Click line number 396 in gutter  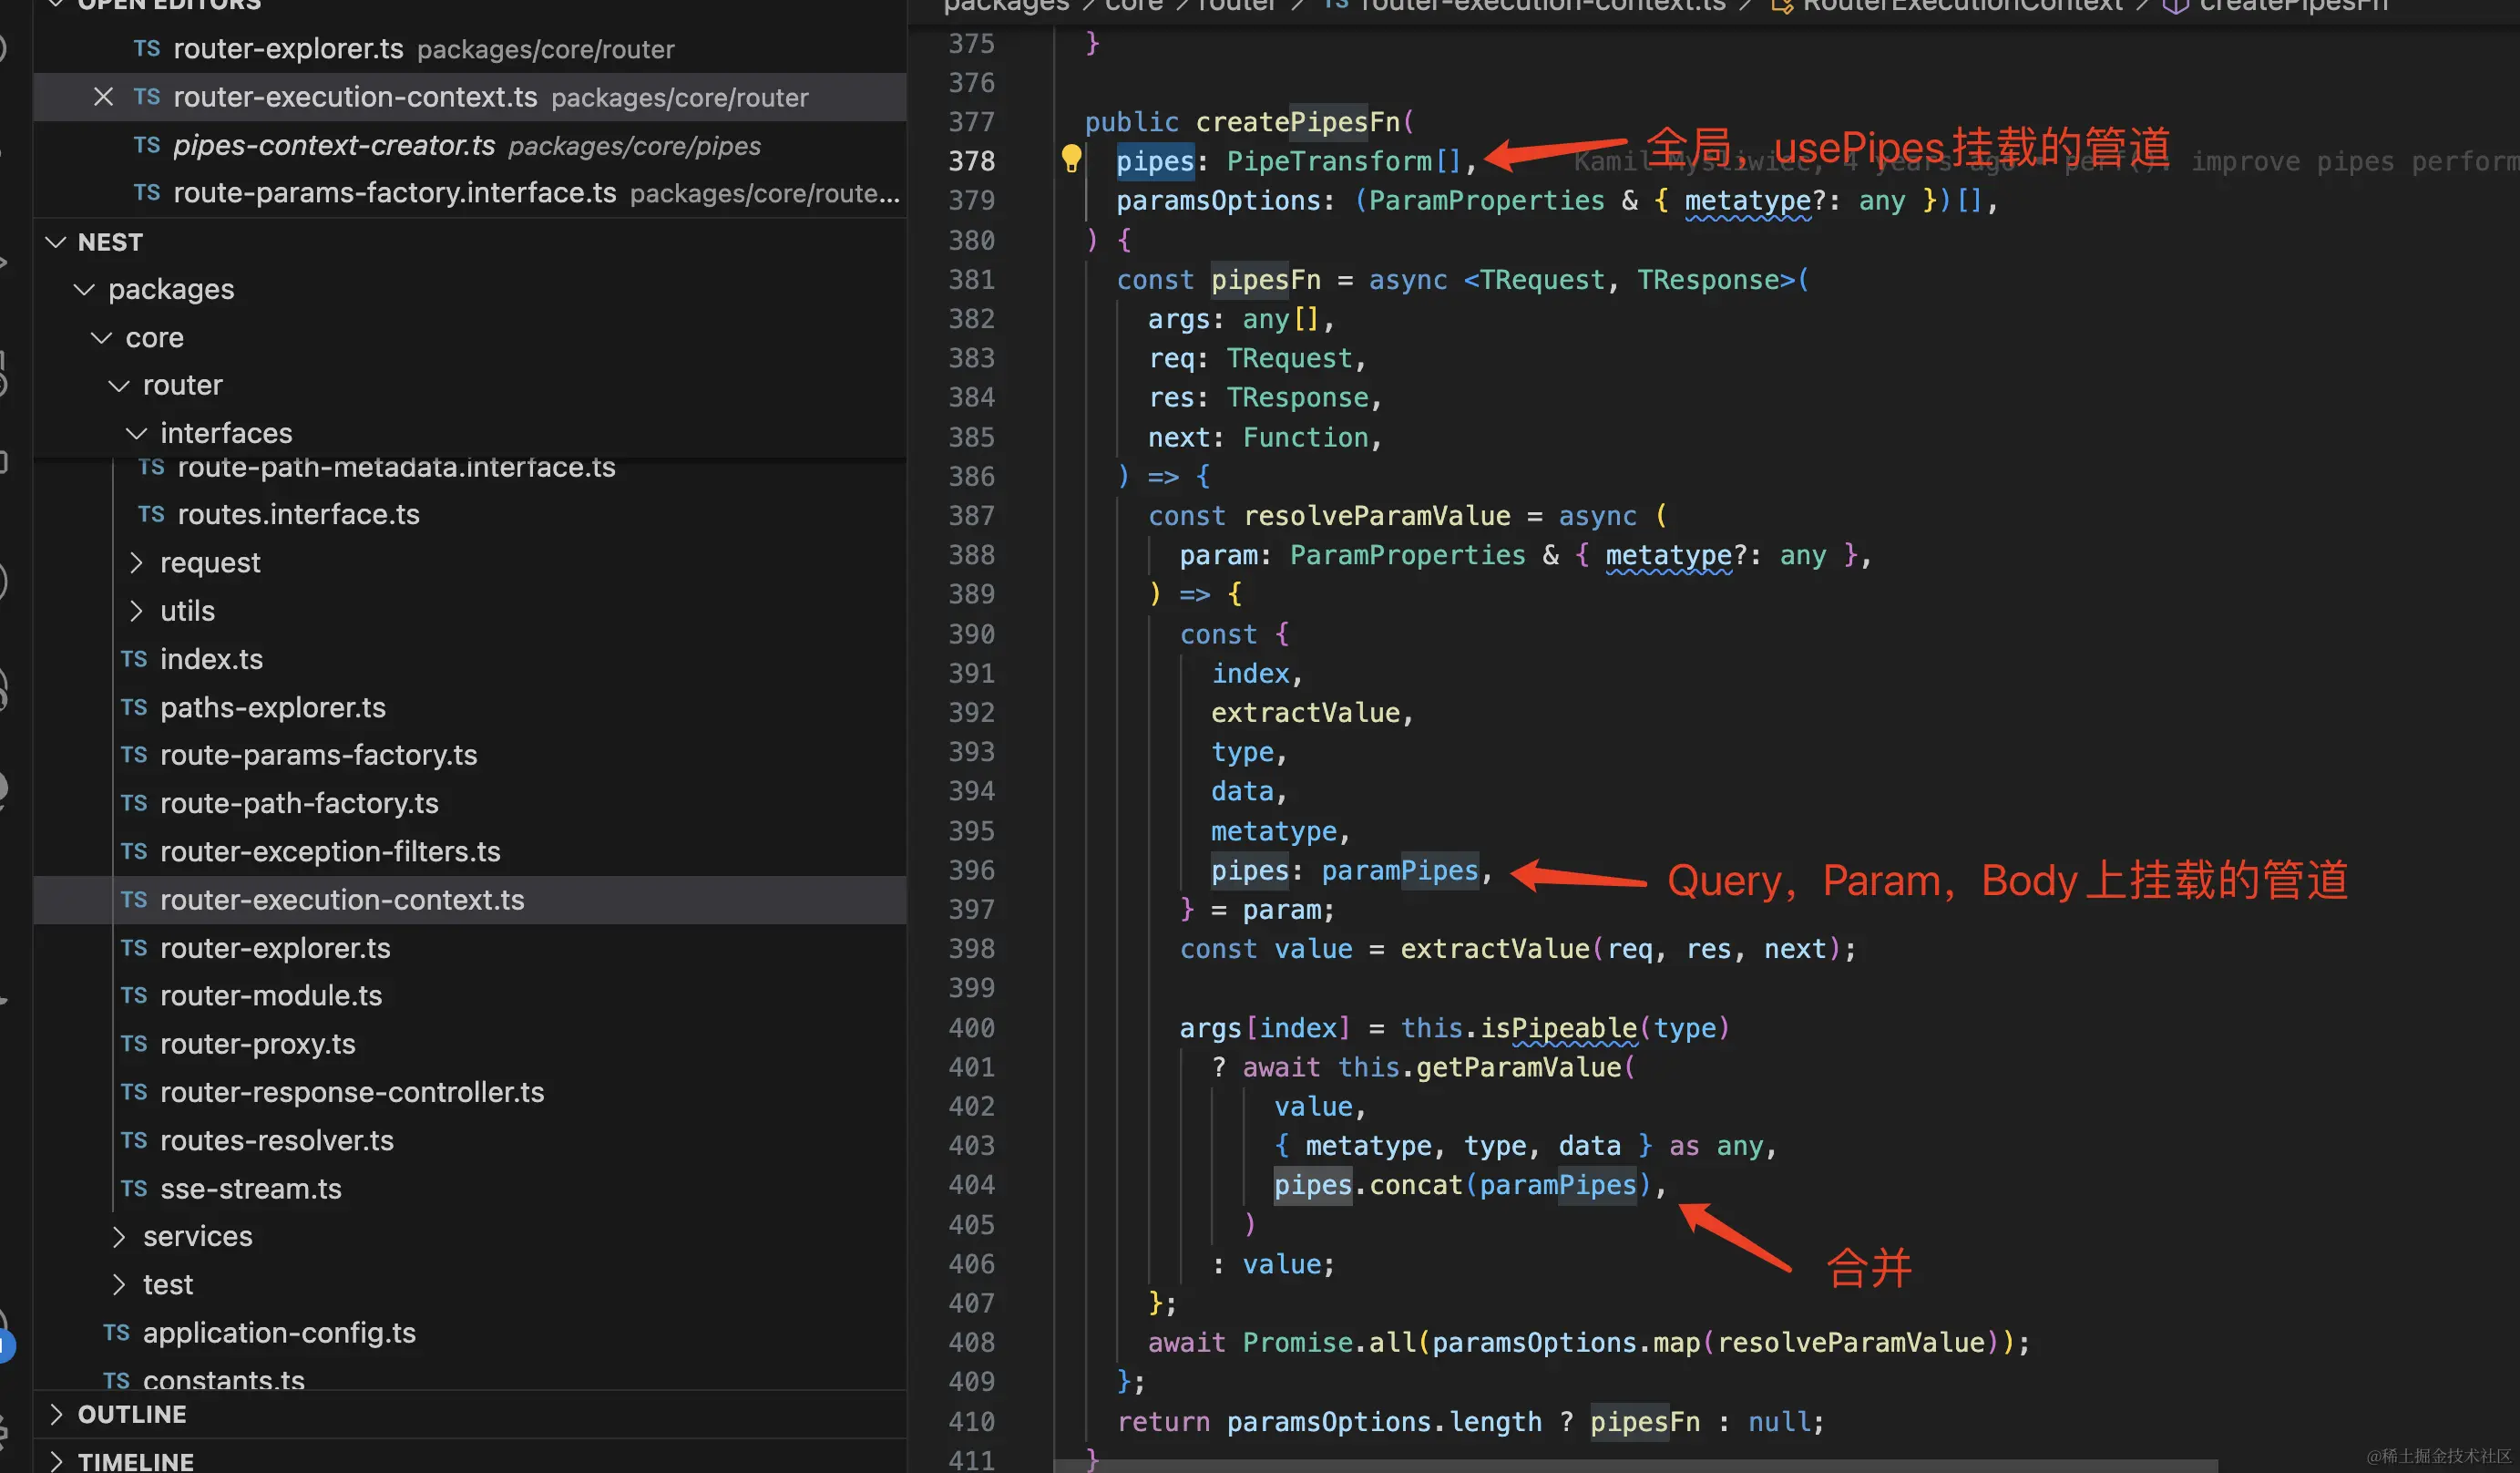pyautogui.click(x=971, y=870)
